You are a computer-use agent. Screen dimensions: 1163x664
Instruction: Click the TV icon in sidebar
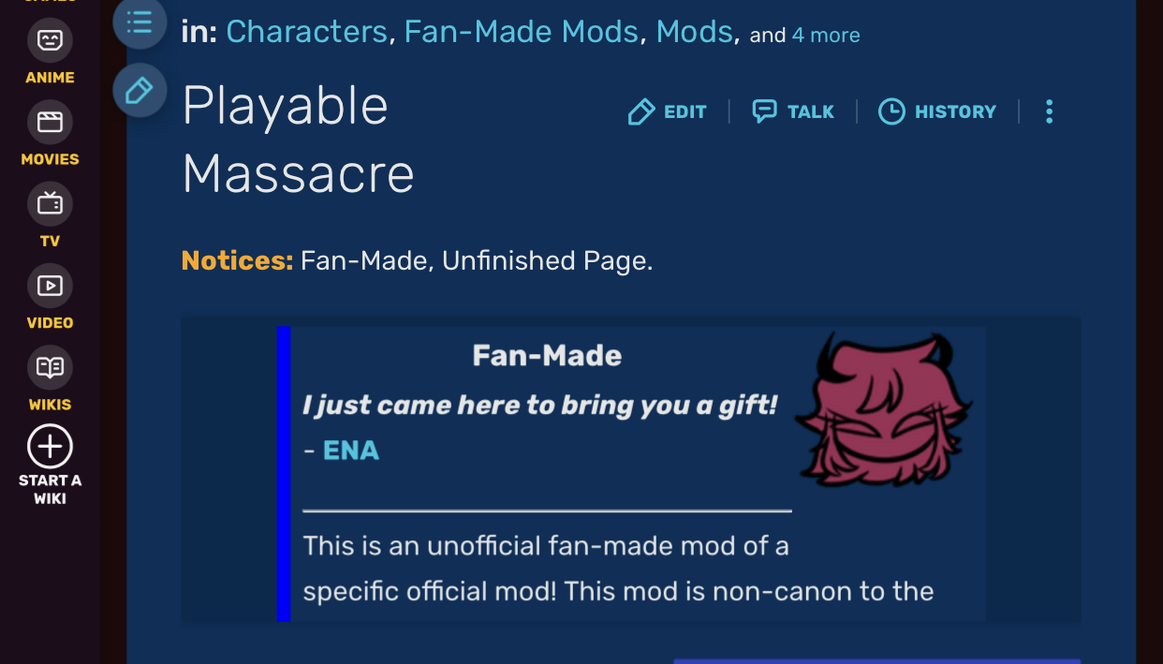[50, 204]
